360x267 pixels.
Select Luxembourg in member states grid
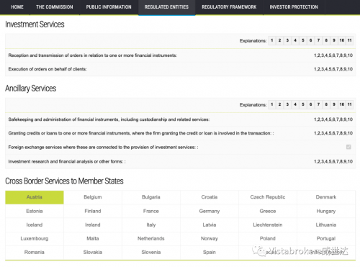pos(35,238)
